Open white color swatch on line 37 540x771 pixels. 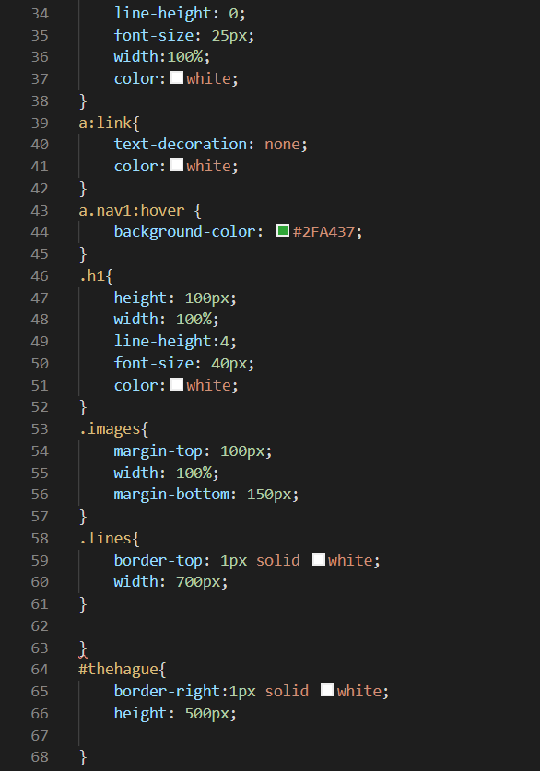pos(177,77)
